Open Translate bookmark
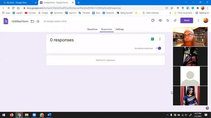The width and height of the screenshot is (211, 118). point(84,13)
